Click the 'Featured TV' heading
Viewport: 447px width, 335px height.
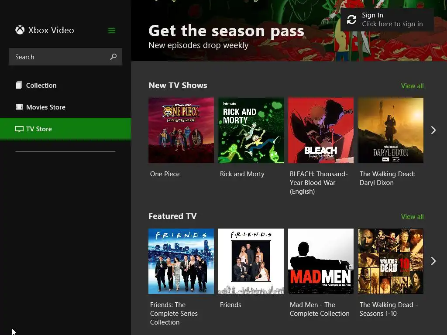[x=172, y=216]
